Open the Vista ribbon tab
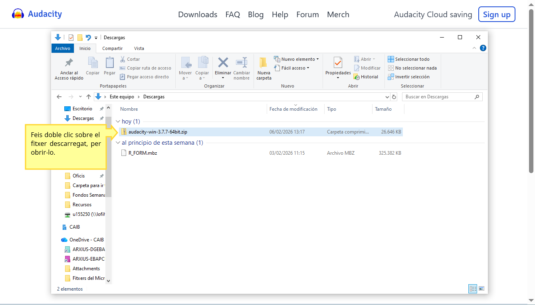This screenshot has height=305, width=535. tap(139, 48)
